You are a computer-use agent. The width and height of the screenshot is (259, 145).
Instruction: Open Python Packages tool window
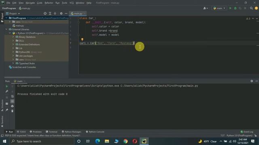(71, 132)
